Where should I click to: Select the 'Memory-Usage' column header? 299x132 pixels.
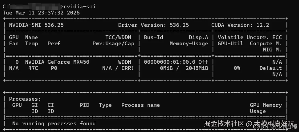coord(189,44)
